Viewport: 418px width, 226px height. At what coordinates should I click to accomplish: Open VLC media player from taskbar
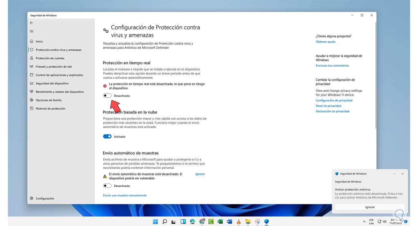click(x=239, y=221)
